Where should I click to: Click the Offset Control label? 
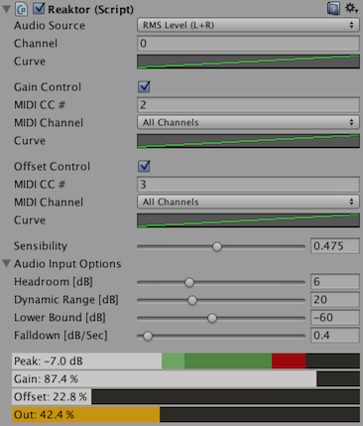point(52,167)
